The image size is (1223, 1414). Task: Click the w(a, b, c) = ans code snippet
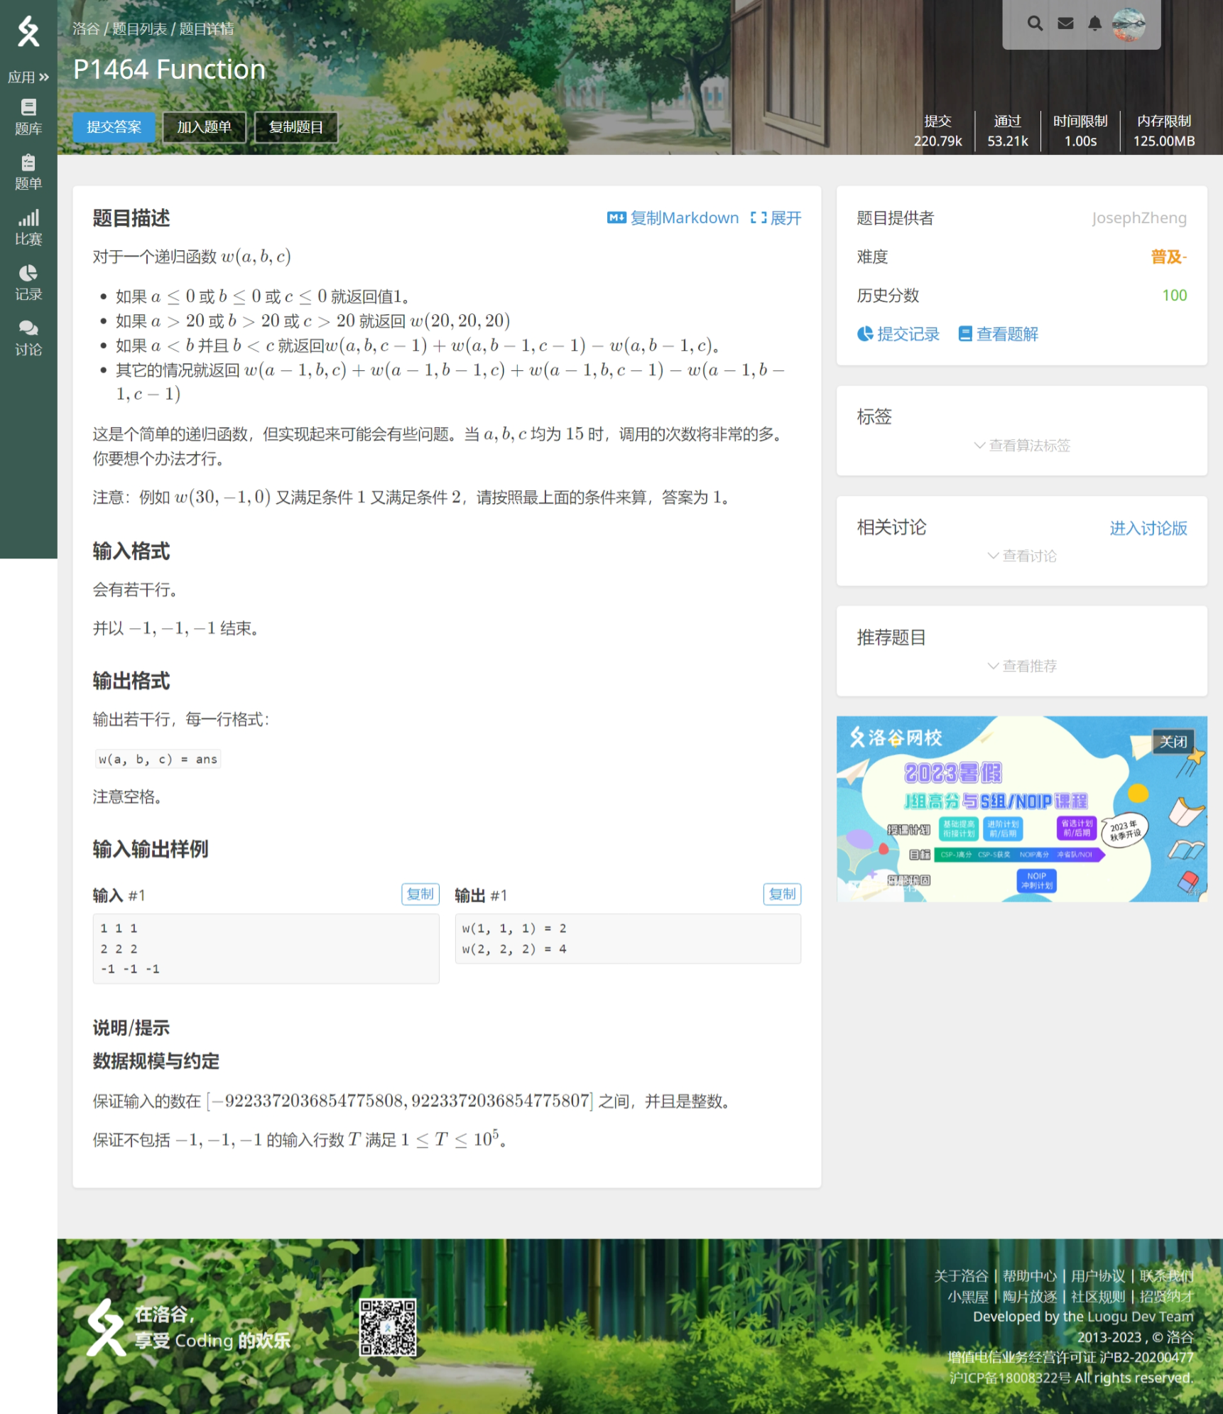[x=158, y=759]
